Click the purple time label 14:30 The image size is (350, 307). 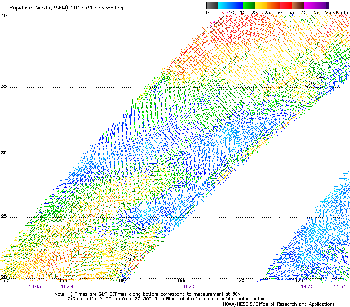tap(307, 287)
